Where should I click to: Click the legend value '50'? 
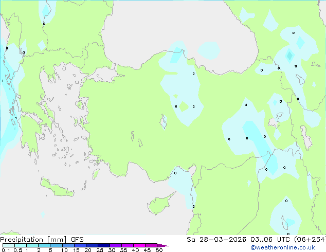[159, 250]
